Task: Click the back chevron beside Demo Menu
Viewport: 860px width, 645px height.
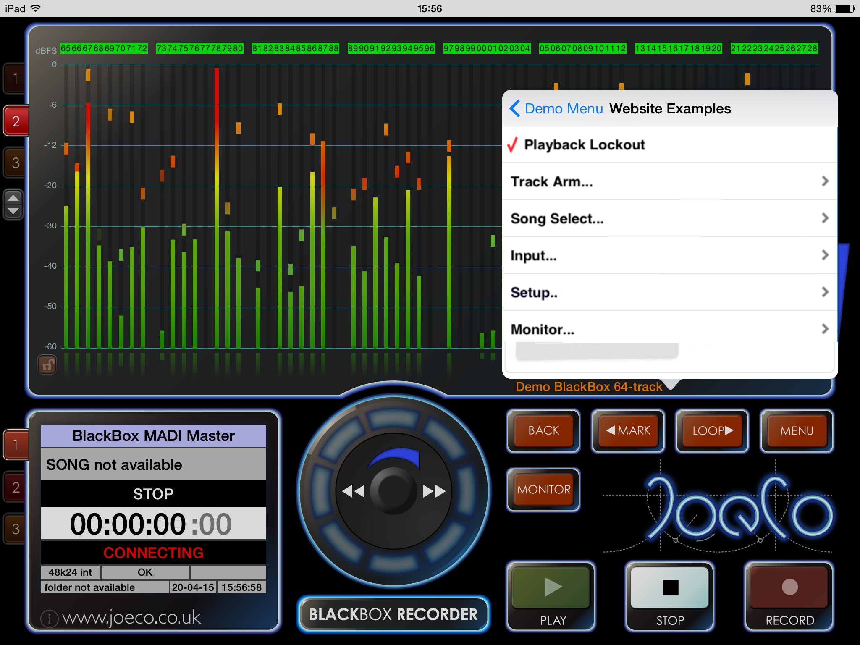Action: coord(515,108)
